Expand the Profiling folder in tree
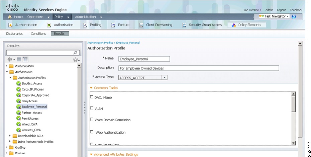The width and height of the screenshot is (311, 157). [7, 147]
